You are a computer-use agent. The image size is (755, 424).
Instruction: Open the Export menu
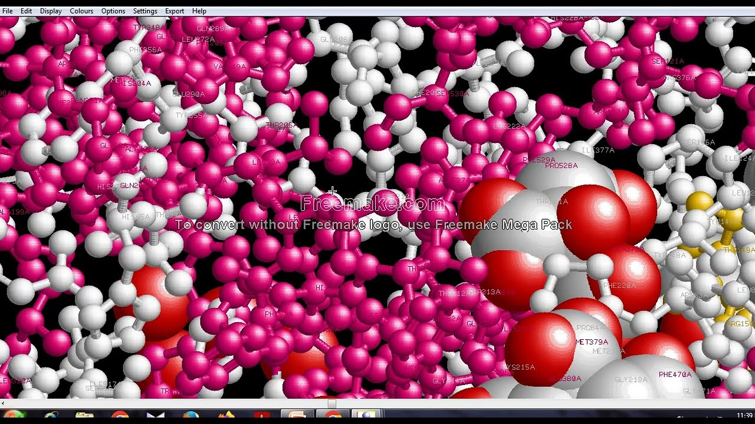pos(175,11)
